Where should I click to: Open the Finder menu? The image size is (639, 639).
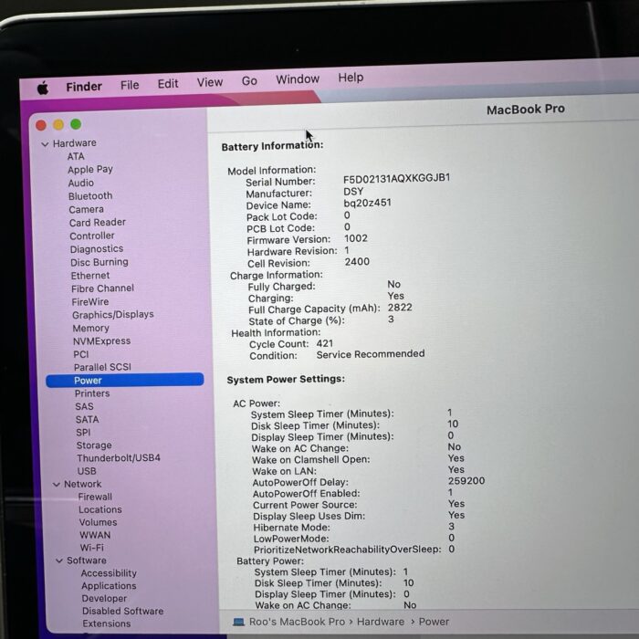(x=84, y=87)
